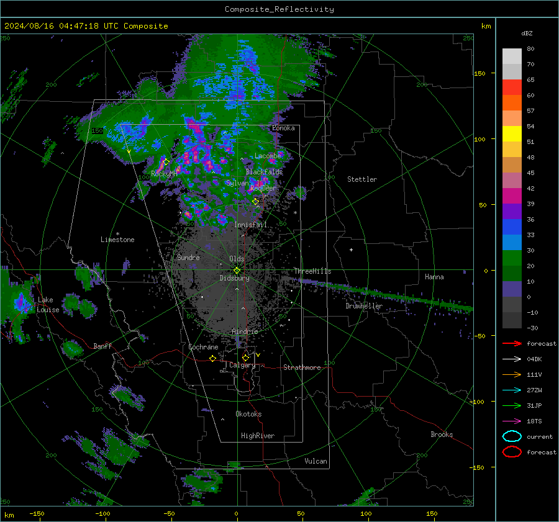
Task: Click the red forecast arrow legend icon
Action: pos(512,343)
